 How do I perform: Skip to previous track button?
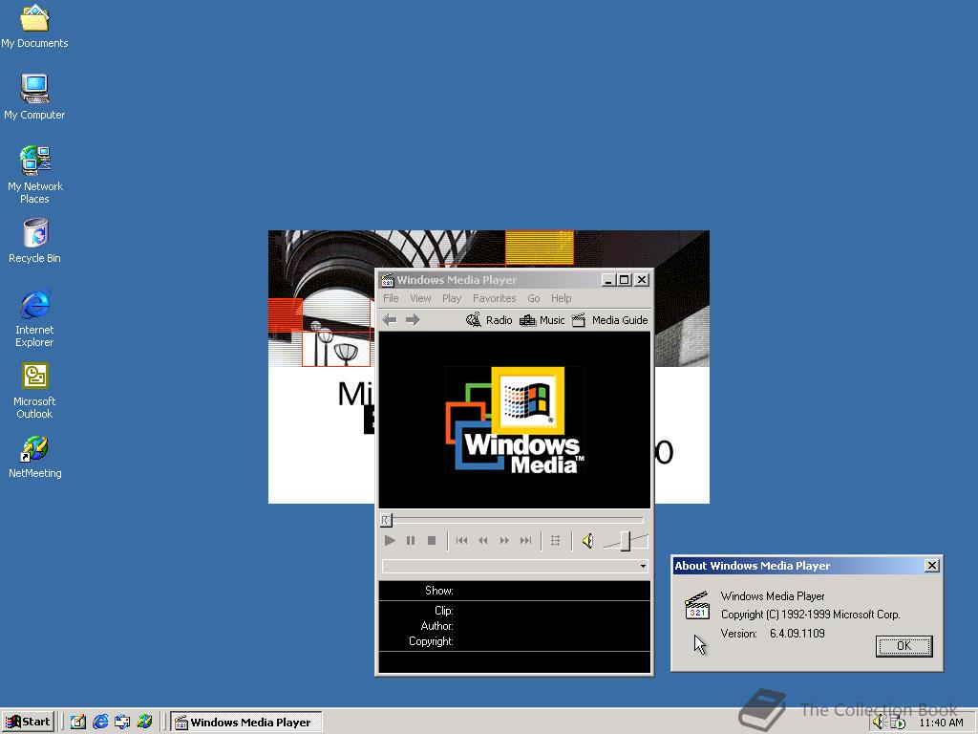[461, 541]
